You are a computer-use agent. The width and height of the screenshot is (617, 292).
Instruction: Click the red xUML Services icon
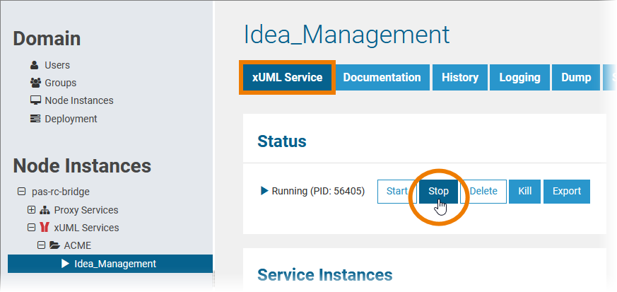click(x=45, y=228)
